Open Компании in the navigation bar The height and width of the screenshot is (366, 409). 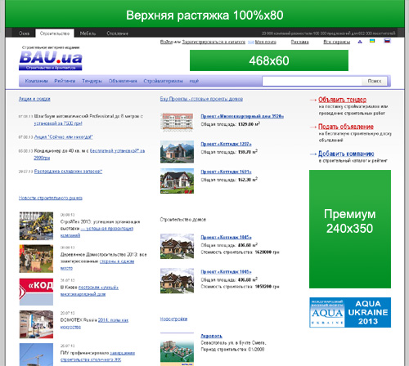[36, 81]
